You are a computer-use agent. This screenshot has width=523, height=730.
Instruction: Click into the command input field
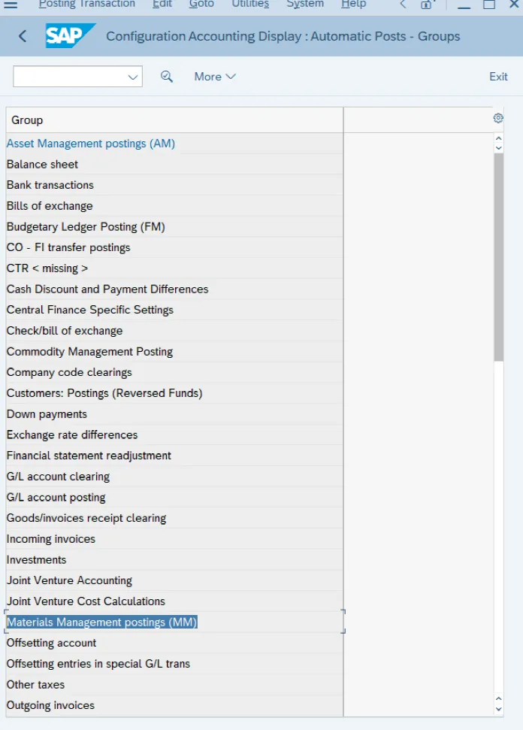[70, 77]
